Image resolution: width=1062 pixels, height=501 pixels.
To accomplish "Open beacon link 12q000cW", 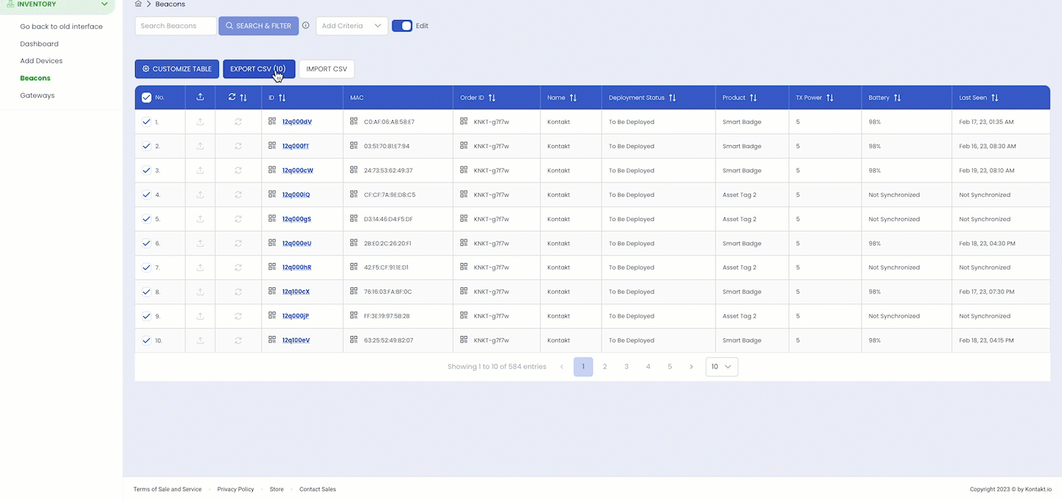I will click(297, 170).
